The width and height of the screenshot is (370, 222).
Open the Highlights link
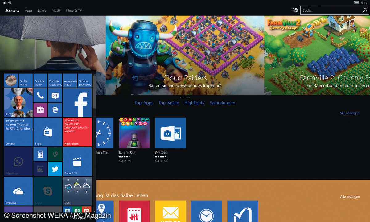click(x=194, y=103)
